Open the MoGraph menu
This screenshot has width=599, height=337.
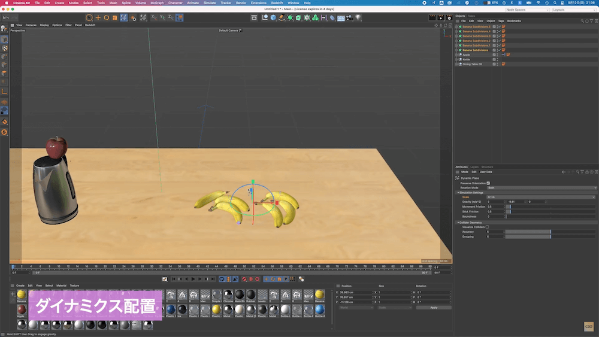point(157,3)
